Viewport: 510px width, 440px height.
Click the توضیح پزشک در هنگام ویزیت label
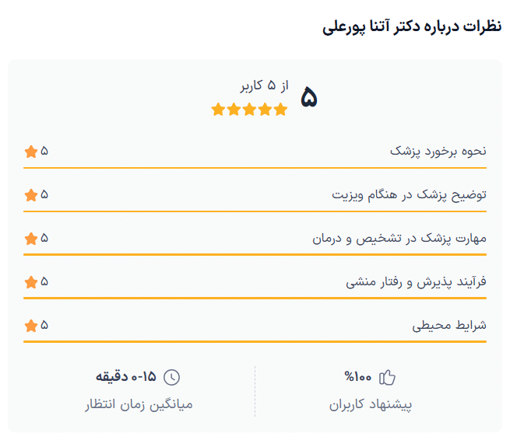click(x=409, y=194)
